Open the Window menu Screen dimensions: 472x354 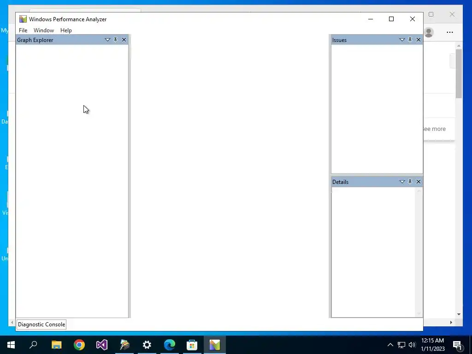click(44, 30)
